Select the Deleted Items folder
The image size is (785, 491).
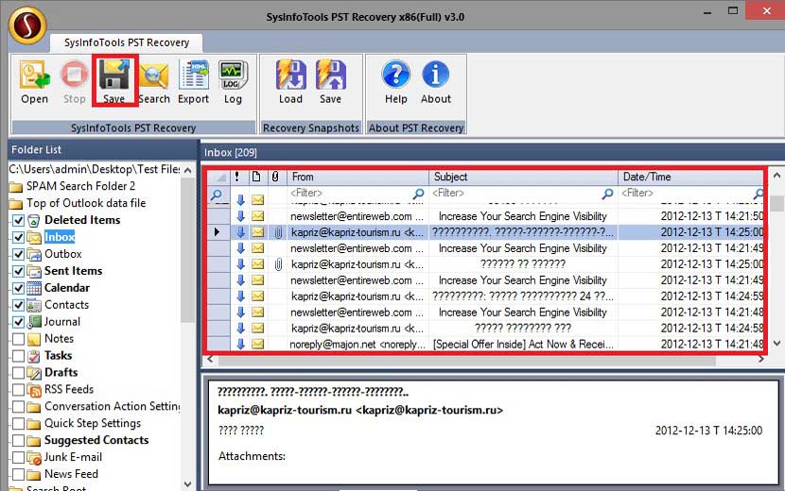(x=82, y=220)
